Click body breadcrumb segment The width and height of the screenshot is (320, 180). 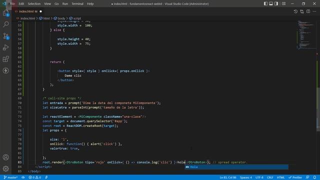pyautogui.click(x=61, y=18)
